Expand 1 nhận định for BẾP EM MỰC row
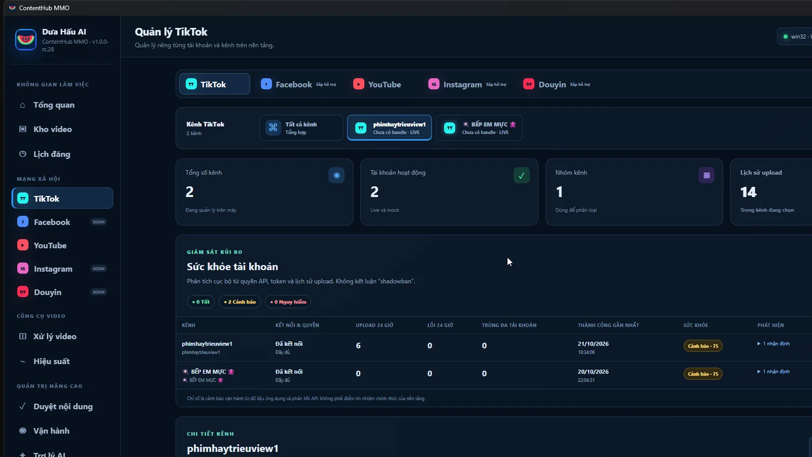The width and height of the screenshot is (812, 457). click(773, 372)
